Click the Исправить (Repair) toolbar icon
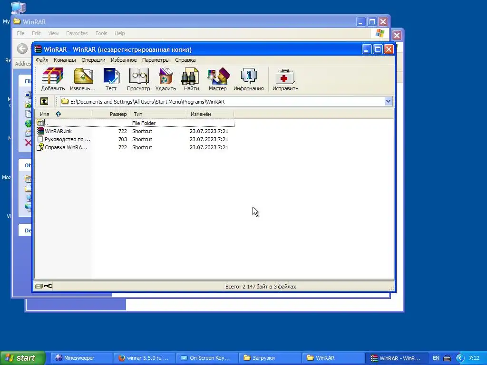The image size is (487, 365). pyautogui.click(x=285, y=79)
